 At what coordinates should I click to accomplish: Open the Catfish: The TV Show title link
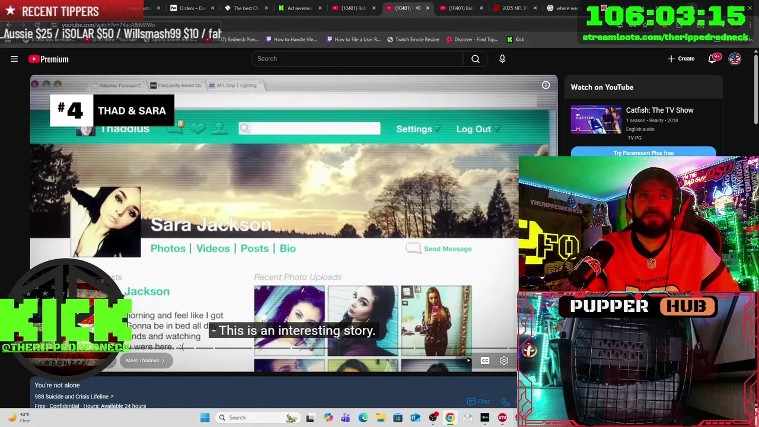[x=659, y=110]
